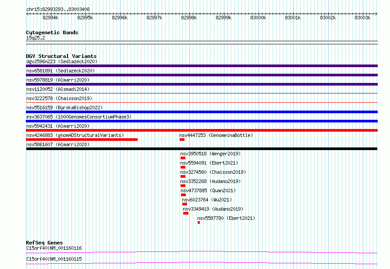Image resolution: width=390 pixels, height=269 pixels.
Task: Click the red bar under nsv5942431
Action: tap(202, 130)
